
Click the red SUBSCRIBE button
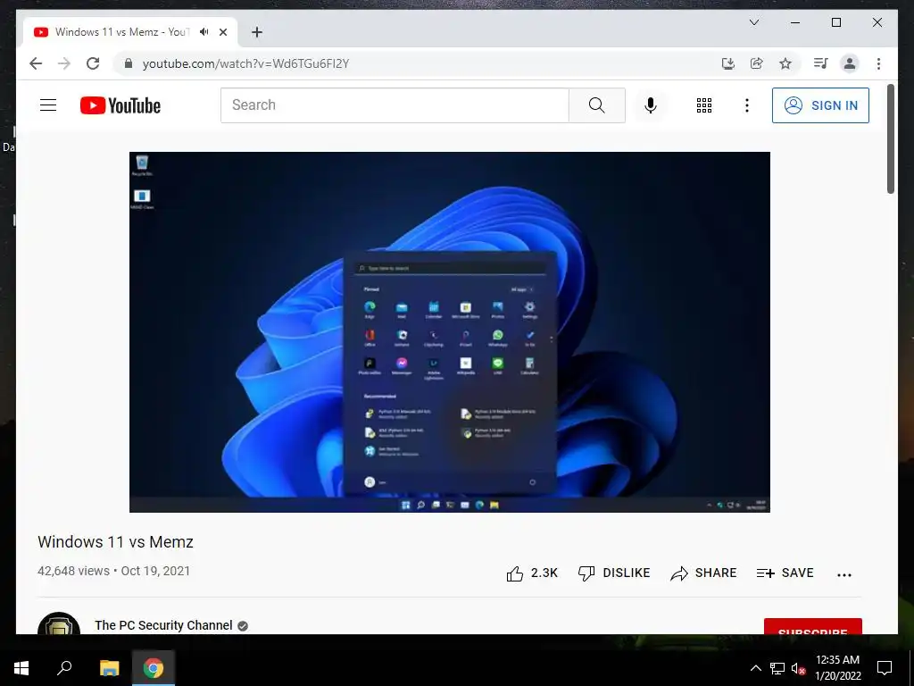click(812, 627)
